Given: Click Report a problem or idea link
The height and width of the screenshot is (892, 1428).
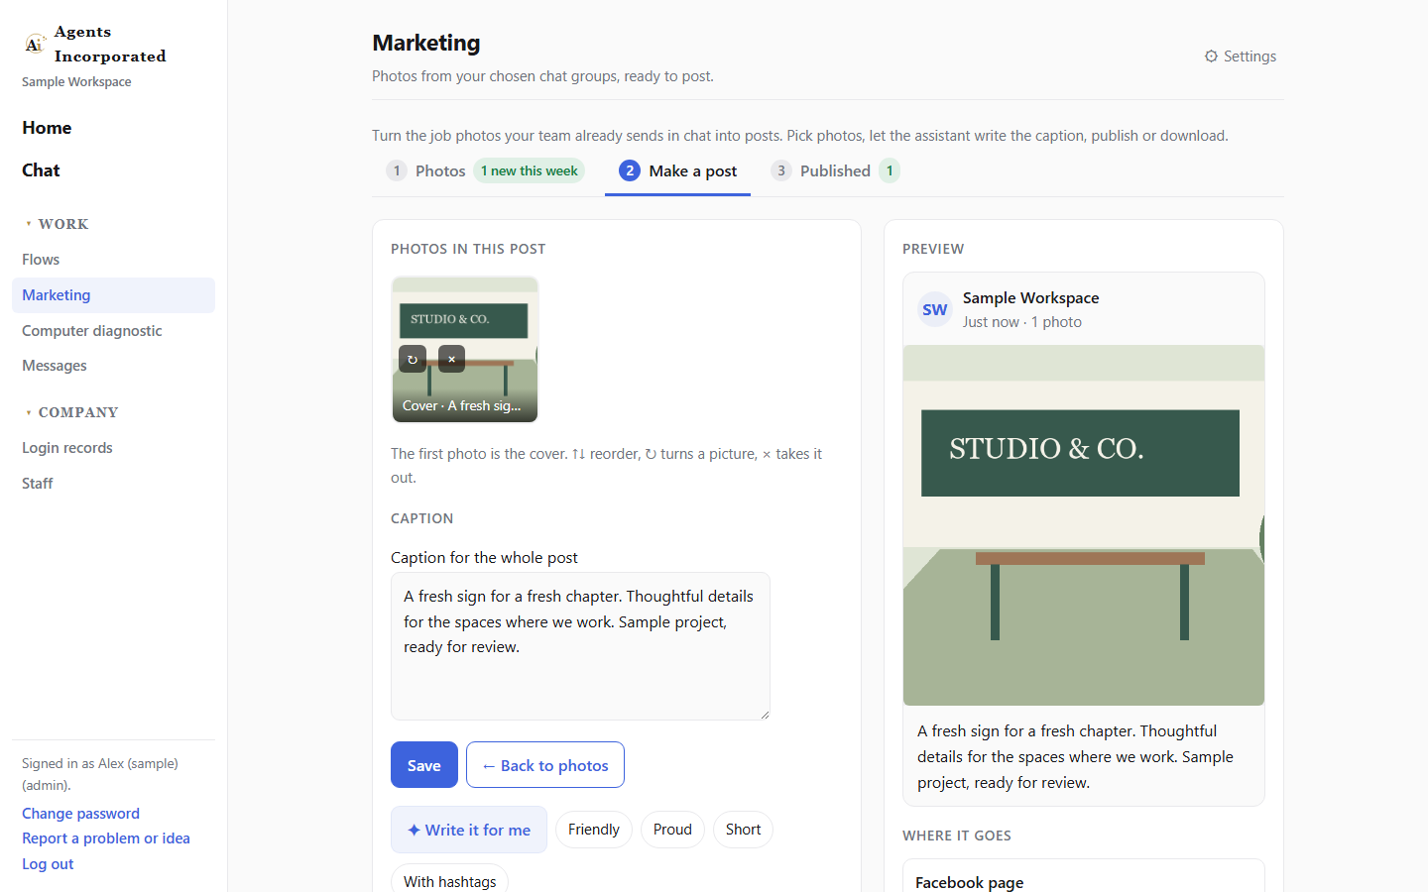Looking at the screenshot, I should (106, 838).
